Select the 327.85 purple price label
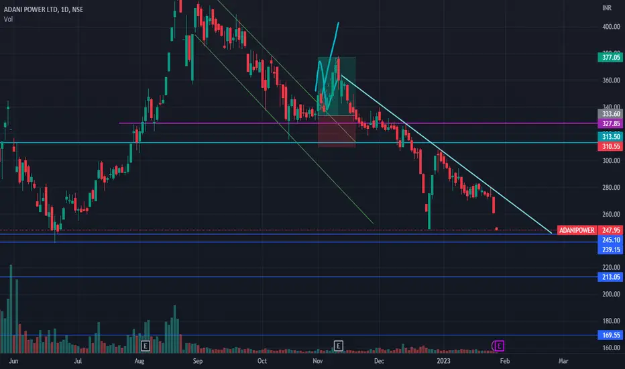 point(610,123)
